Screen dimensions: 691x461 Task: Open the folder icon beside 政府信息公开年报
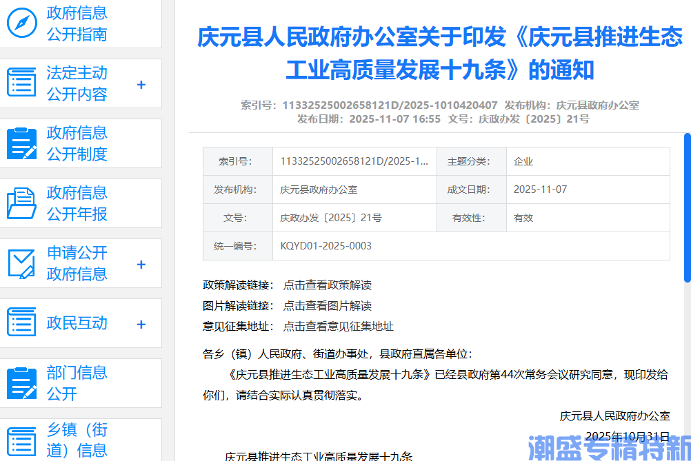(x=21, y=203)
